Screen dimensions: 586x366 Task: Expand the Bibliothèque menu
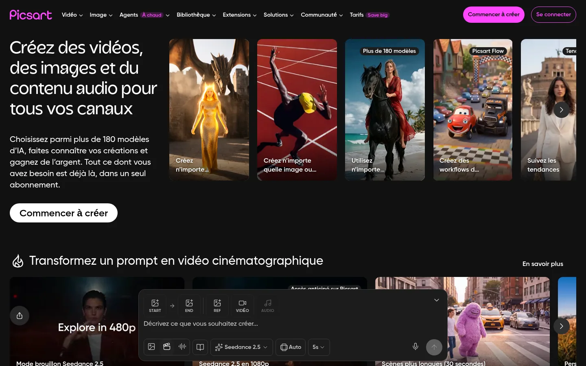(x=196, y=15)
